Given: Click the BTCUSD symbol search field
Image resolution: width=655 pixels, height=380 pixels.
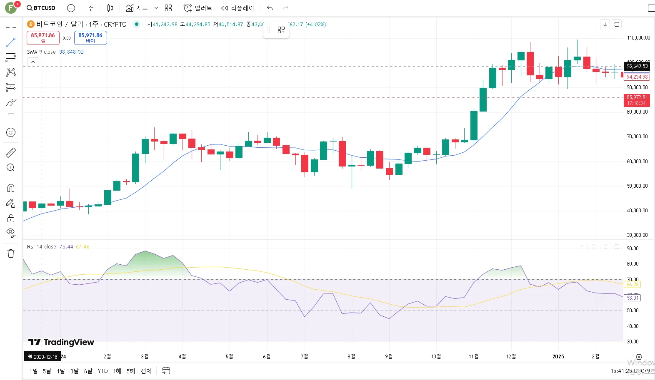Looking at the screenshot, I should click(41, 8).
